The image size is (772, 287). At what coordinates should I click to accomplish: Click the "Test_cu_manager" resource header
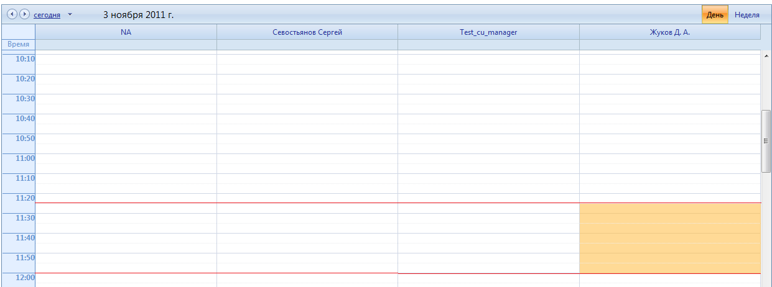pos(488,32)
